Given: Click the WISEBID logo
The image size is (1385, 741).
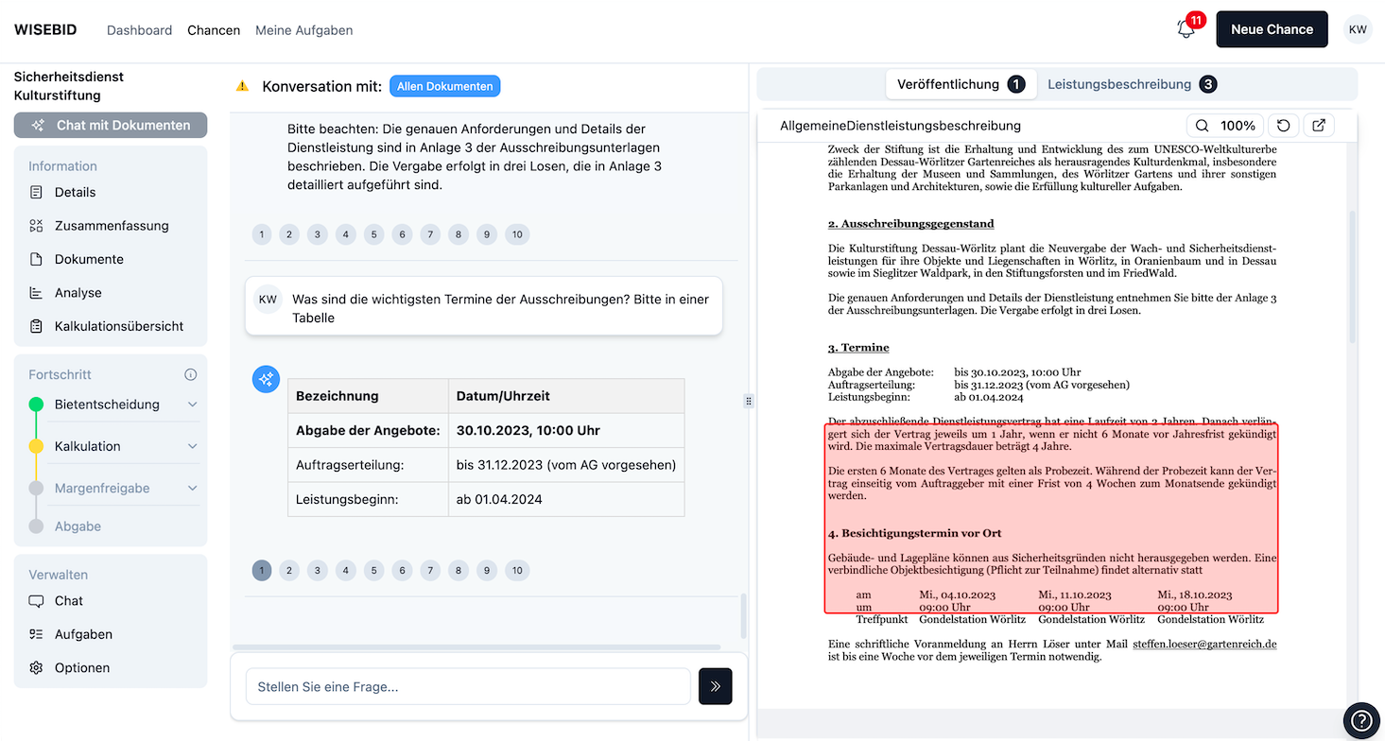Looking at the screenshot, I should point(47,29).
